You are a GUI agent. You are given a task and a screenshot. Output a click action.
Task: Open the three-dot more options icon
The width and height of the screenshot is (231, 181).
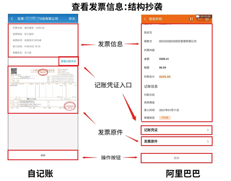pos(200,19)
